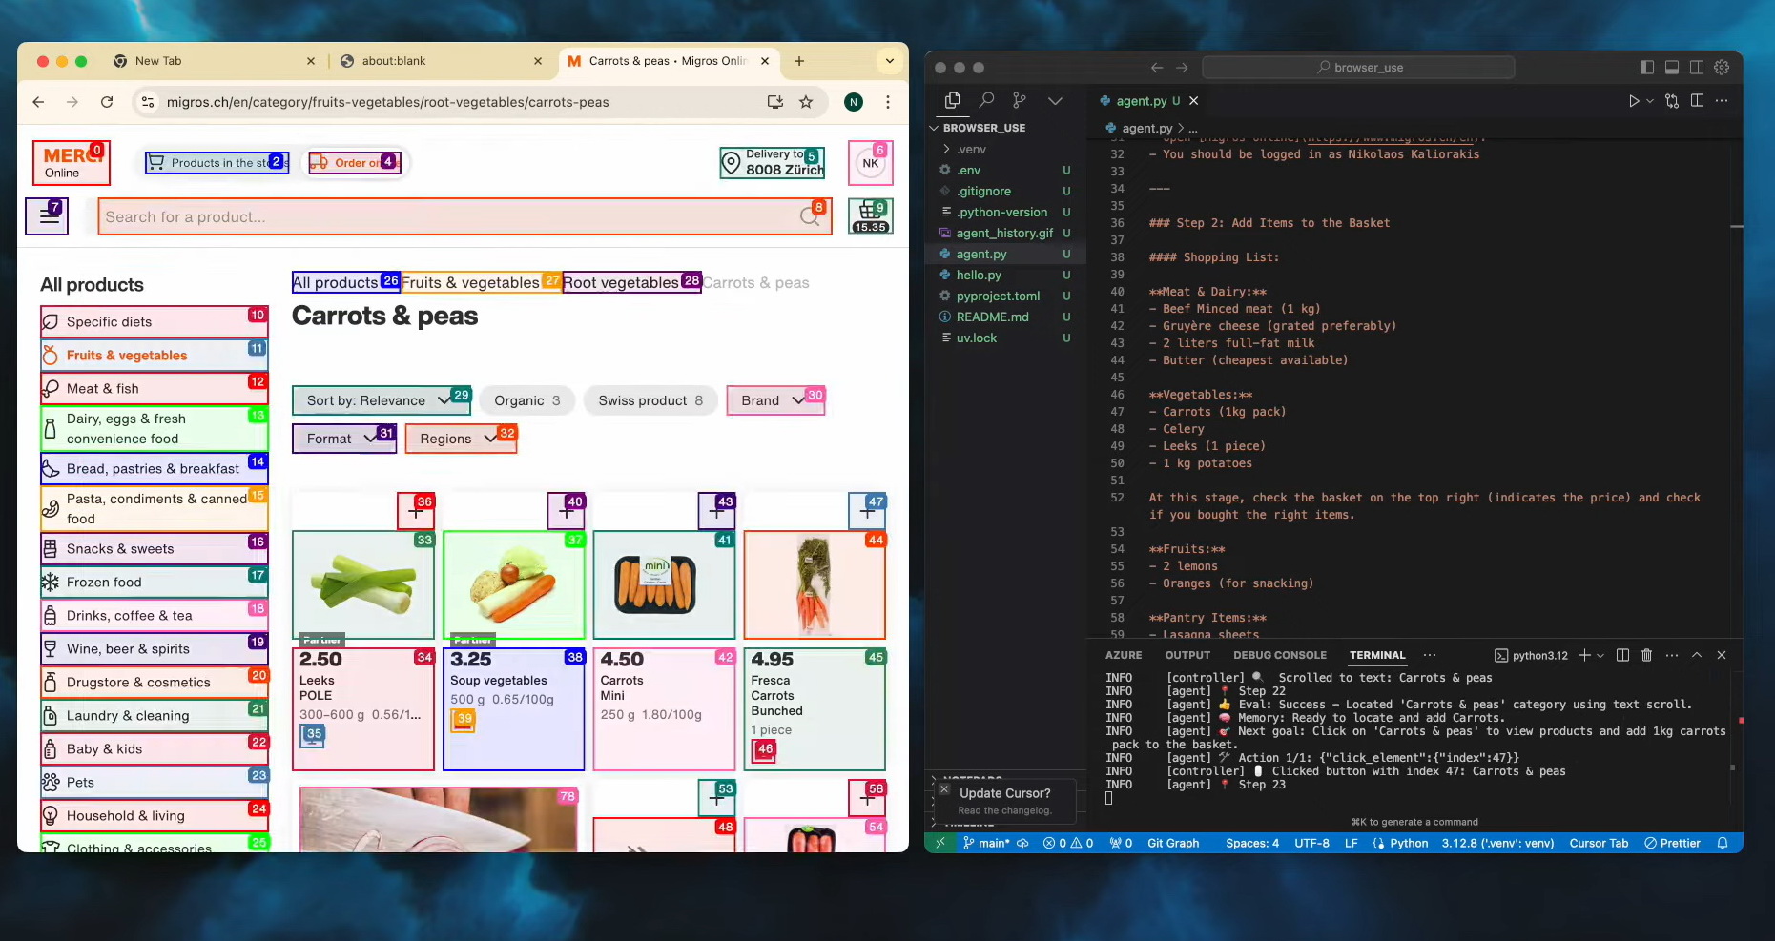The width and height of the screenshot is (1775, 941).
Task: Open the OUTPUT panel tab
Action: click(x=1187, y=655)
